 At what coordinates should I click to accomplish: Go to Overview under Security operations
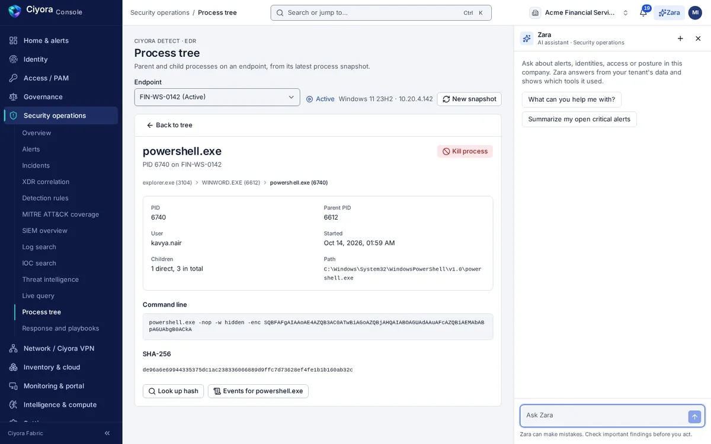coord(37,133)
